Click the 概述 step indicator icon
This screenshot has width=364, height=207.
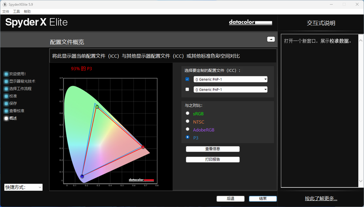tap(6, 118)
